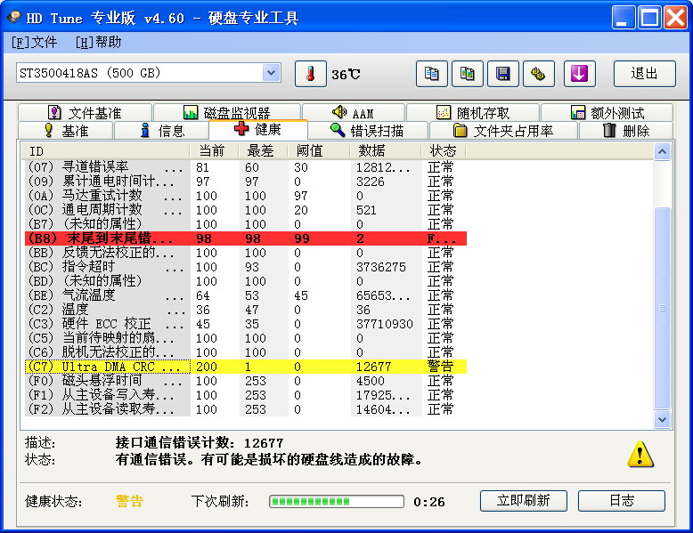Click the vertical scrollbar thumb
This screenshot has height=533, width=693.
(662, 308)
